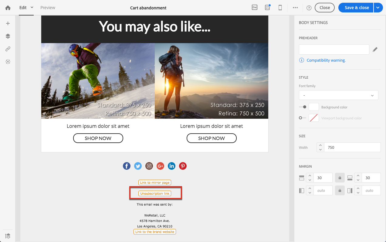
Task: Open the conditional content icon
Action: click(8, 62)
